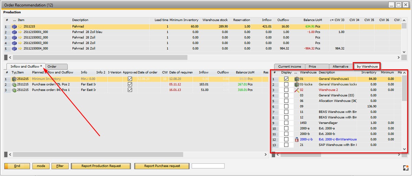Enable Display checkbox for Versandlager row
412x176 pixels.
click(x=286, y=123)
